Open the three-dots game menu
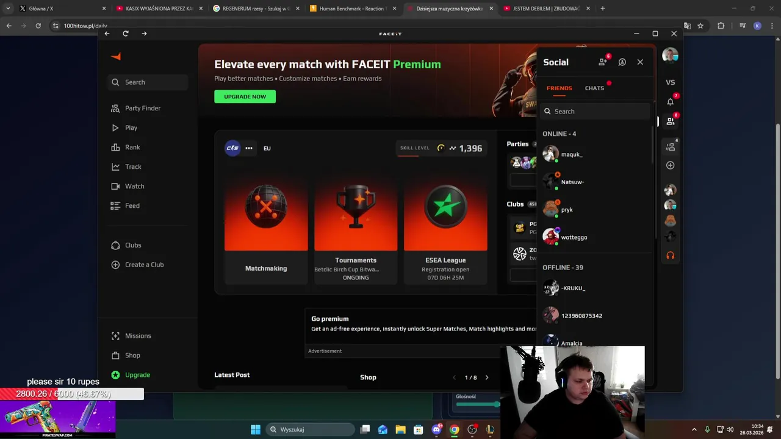Screen dimensions: 781x439 [x=249, y=148]
